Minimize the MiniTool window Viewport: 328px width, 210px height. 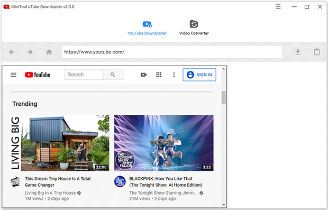(x=294, y=7)
